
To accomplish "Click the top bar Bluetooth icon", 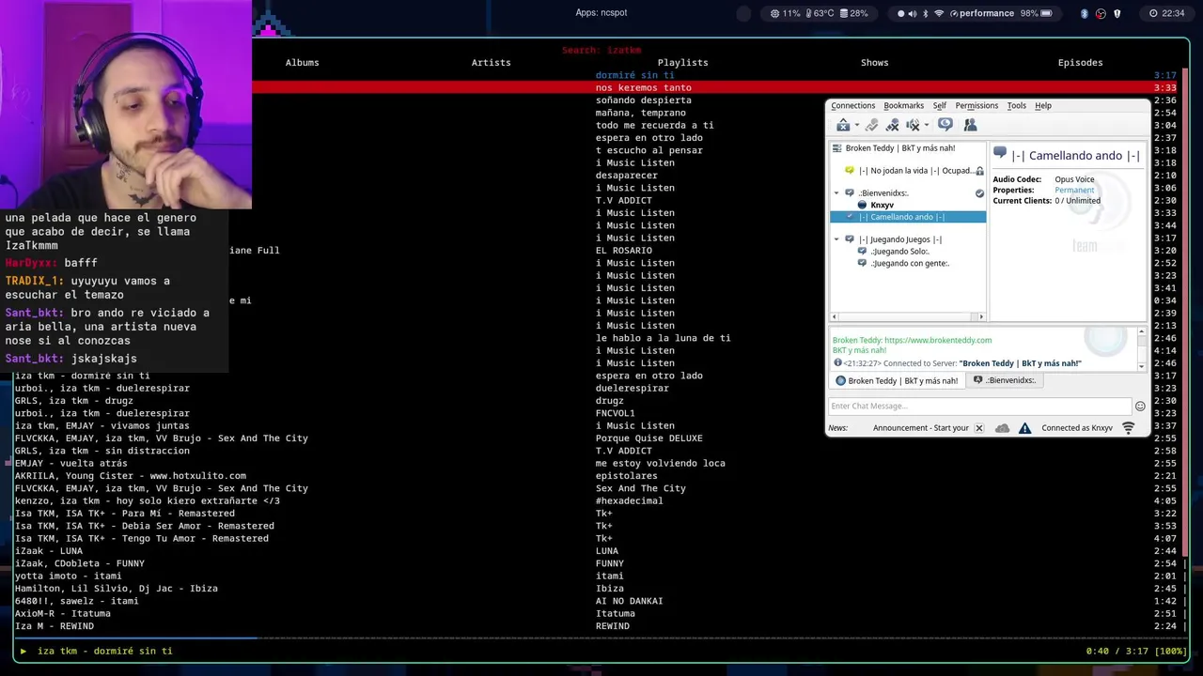I will click(x=925, y=14).
